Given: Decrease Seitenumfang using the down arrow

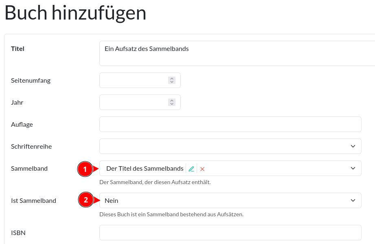Looking at the screenshot, I should click(172, 82).
